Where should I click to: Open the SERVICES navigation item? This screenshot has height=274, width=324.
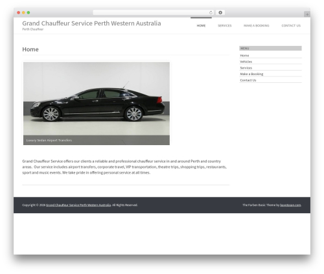click(225, 25)
